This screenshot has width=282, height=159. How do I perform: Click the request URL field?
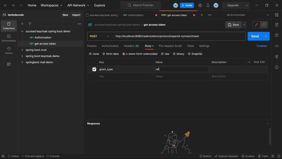coord(179,36)
